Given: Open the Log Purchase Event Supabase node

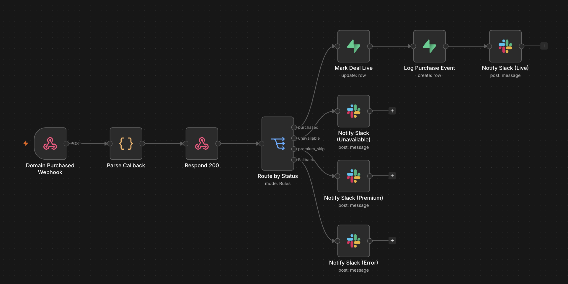Looking at the screenshot, I should (430, 46).
